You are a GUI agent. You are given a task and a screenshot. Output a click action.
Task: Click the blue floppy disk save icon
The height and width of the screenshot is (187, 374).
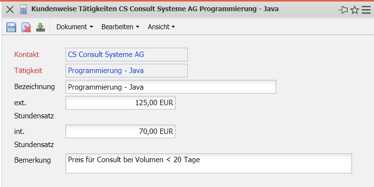coord(11,27)
